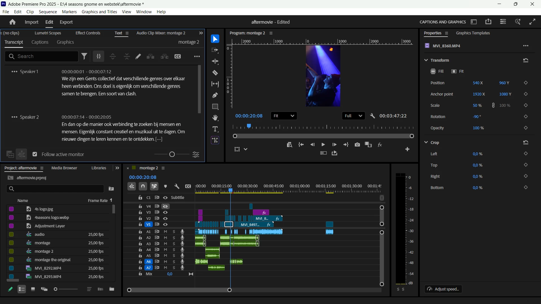Uncheck Follow active monitor checkbox
Image resolution: width=541 pixels, height=304 pixels.
click(x=35, y=154)
